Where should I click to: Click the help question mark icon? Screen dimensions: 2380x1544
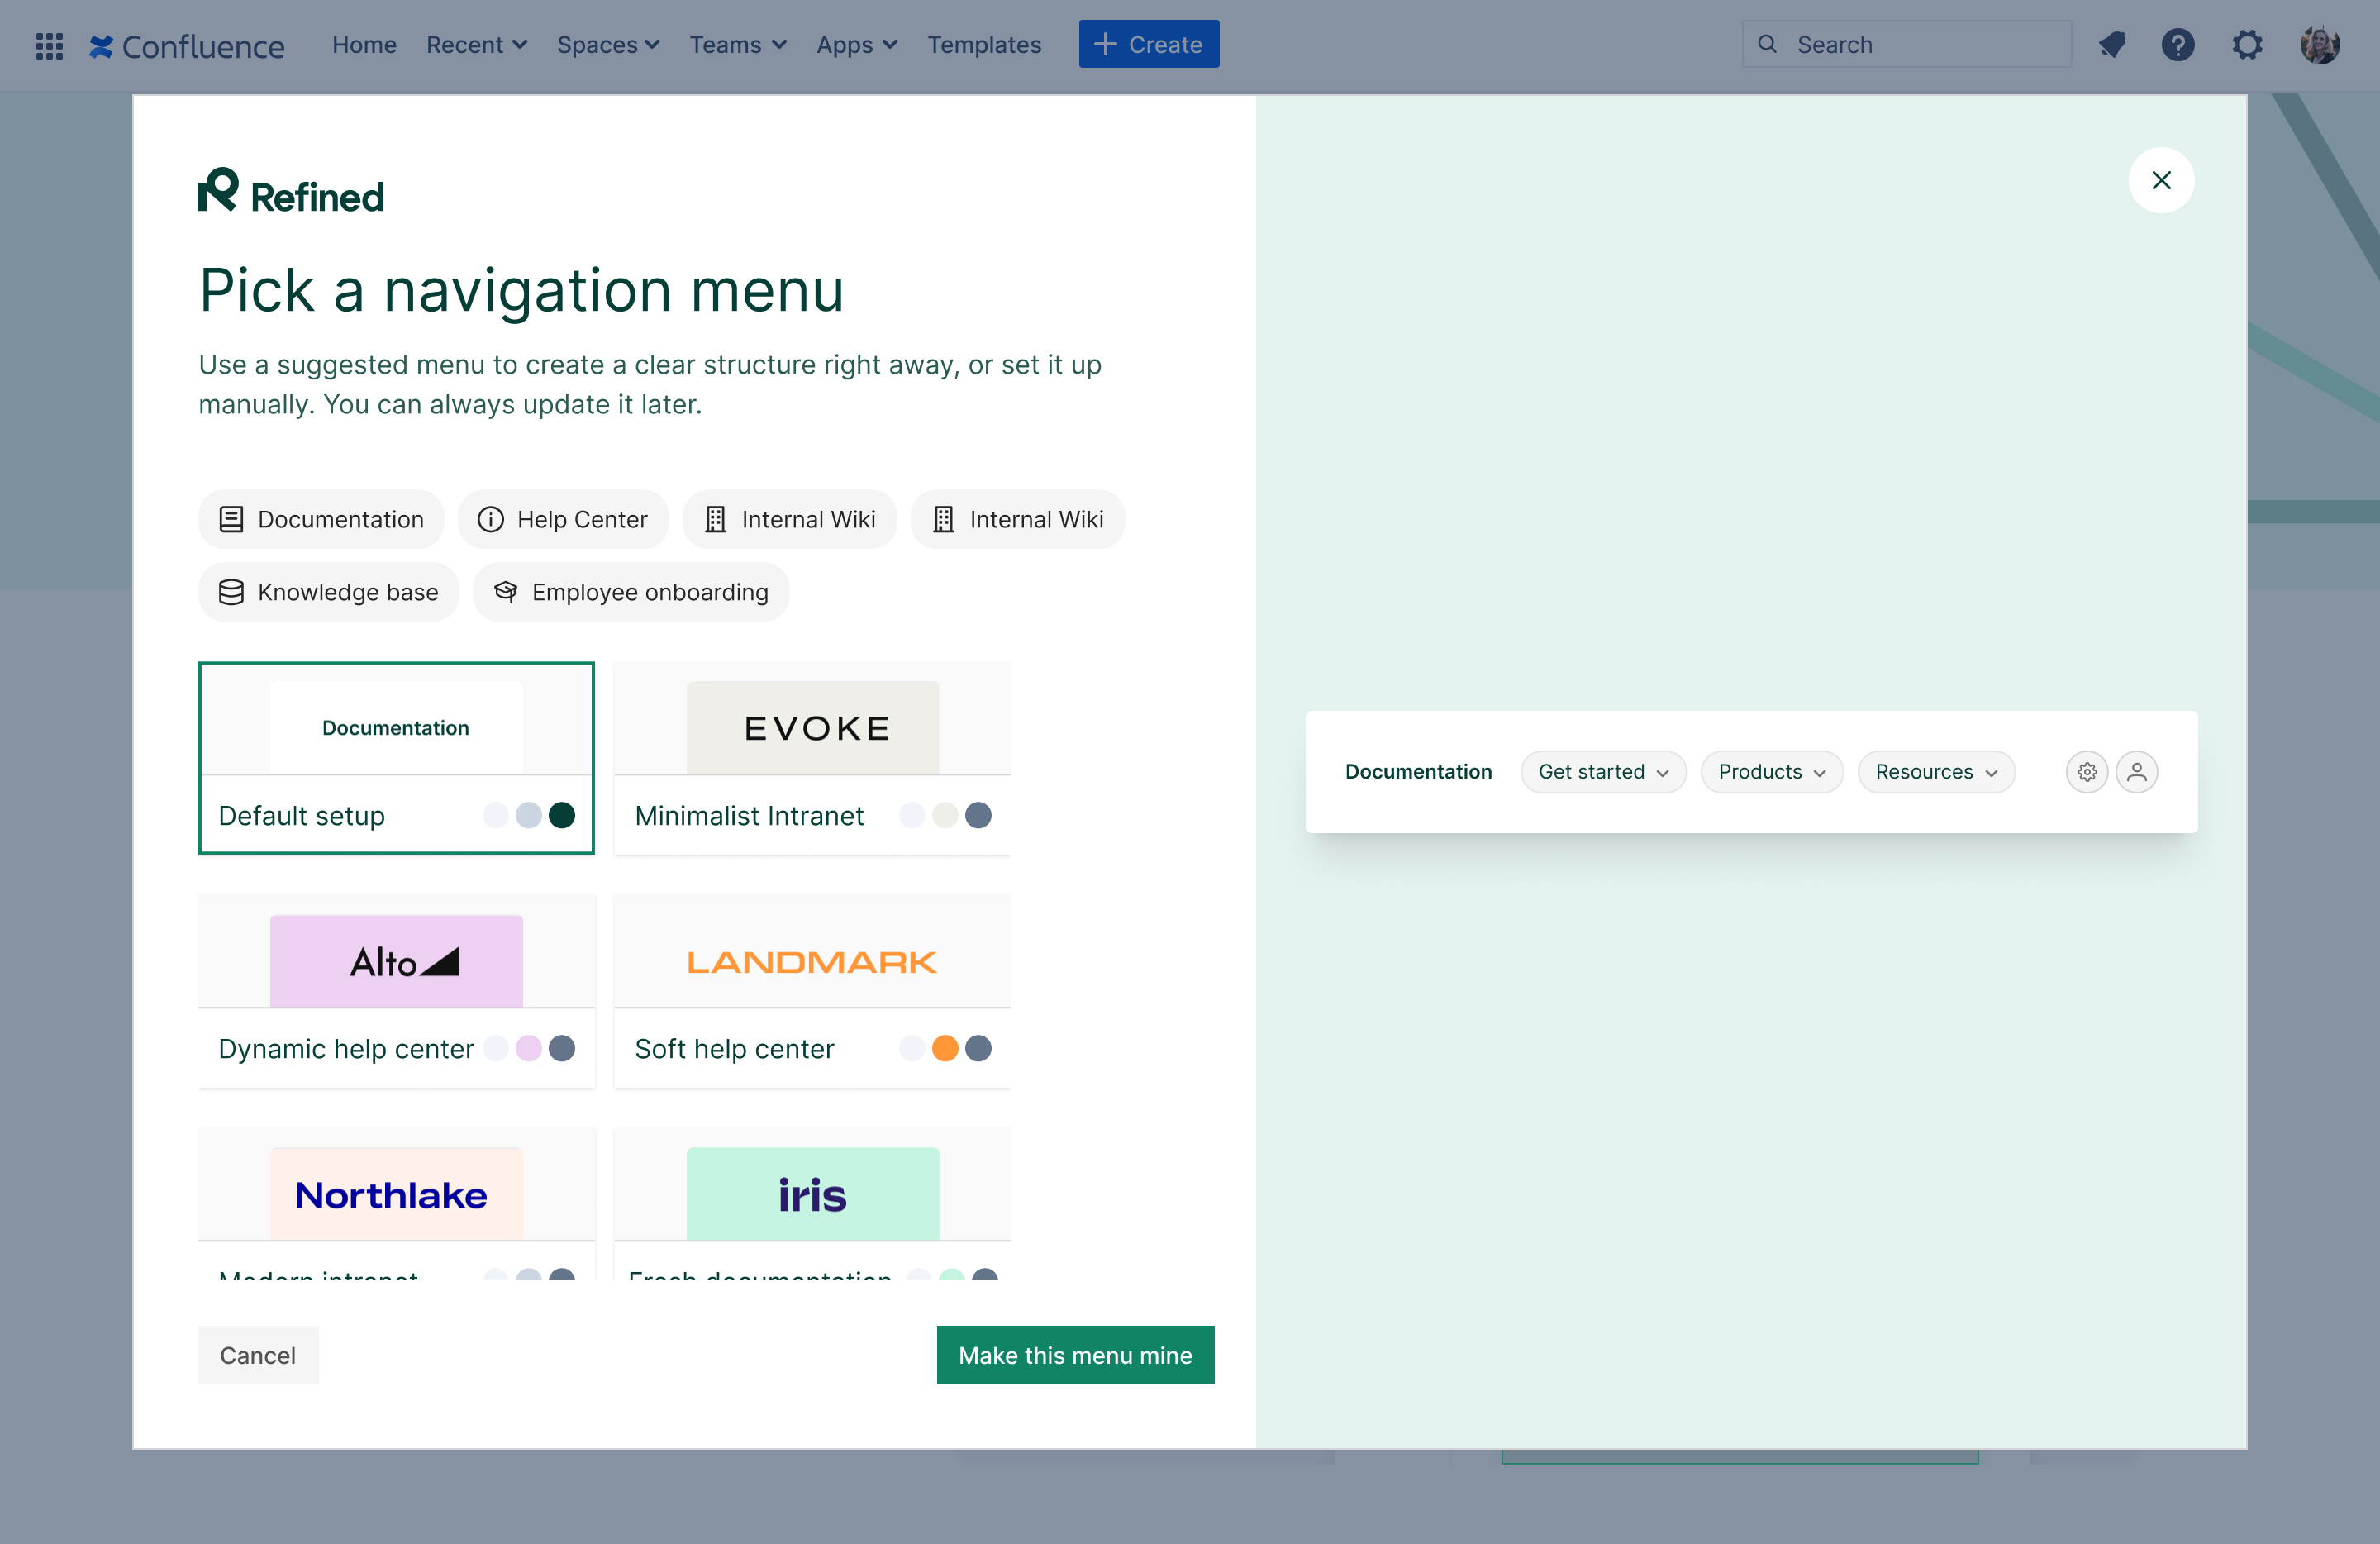click(x=2177, y=45)
